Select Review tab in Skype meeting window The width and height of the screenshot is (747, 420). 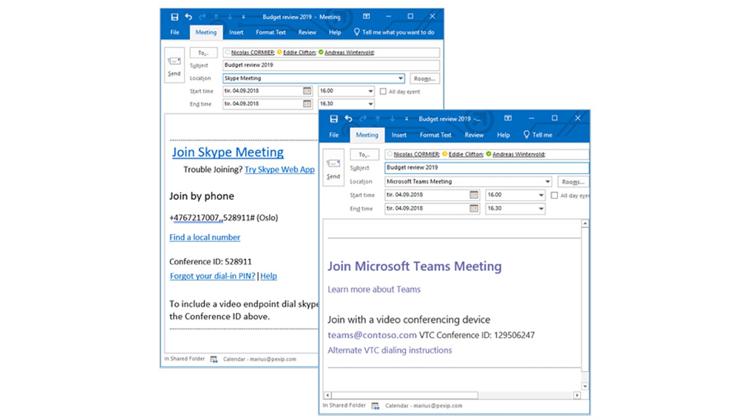pos(307,33)
